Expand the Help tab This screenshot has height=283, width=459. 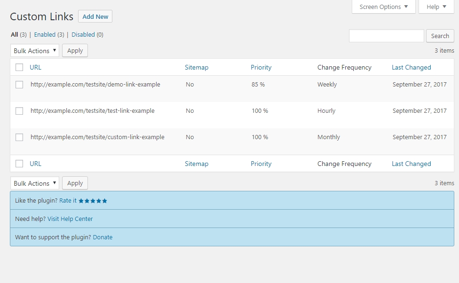(x=436, y=7)
